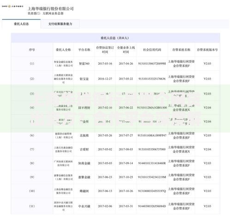Click the 序号 column header
Image resolution: width=230 pixels, height=217 pixels.
(x=32, y=50)
